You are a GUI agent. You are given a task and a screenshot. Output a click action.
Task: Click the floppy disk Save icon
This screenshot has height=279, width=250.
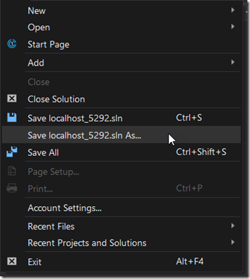point(12,117)
